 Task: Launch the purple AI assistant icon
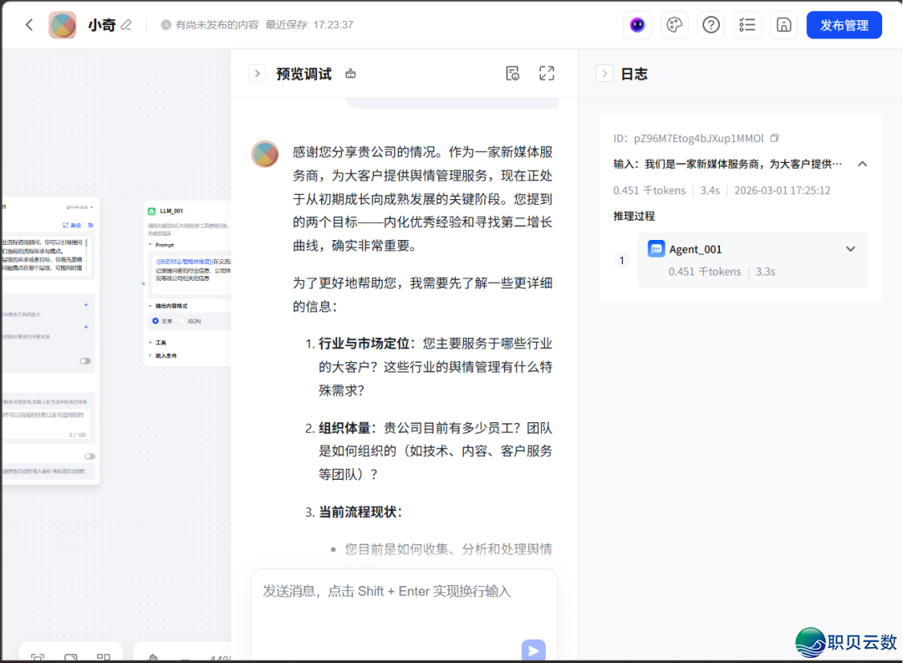pyautogui.click(x=636, y=24)
